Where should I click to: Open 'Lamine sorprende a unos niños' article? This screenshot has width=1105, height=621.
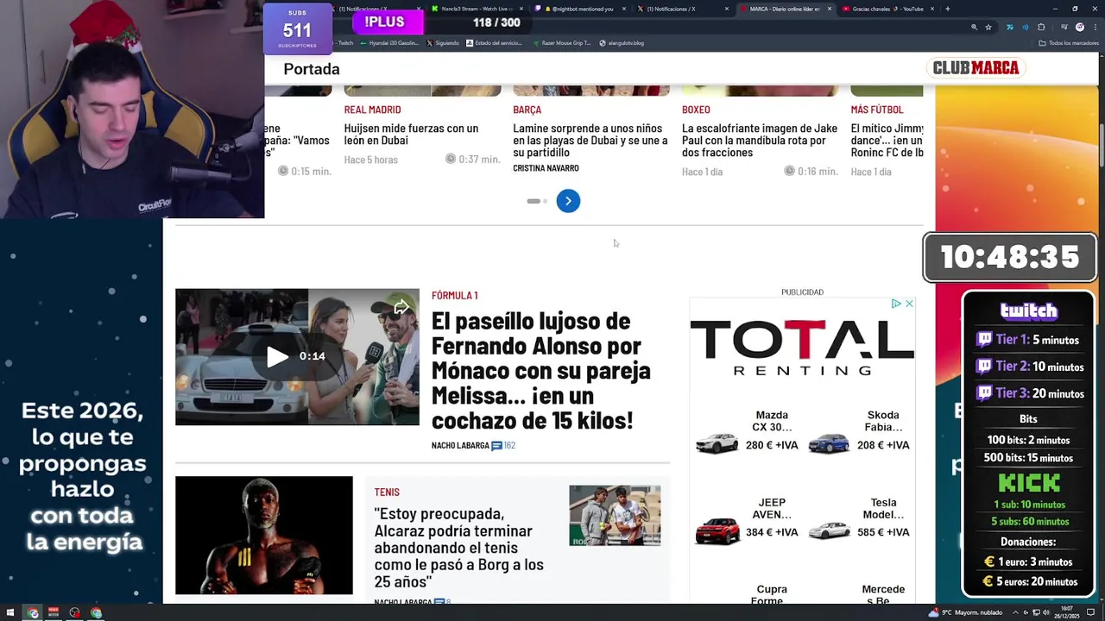coord(590,140)
